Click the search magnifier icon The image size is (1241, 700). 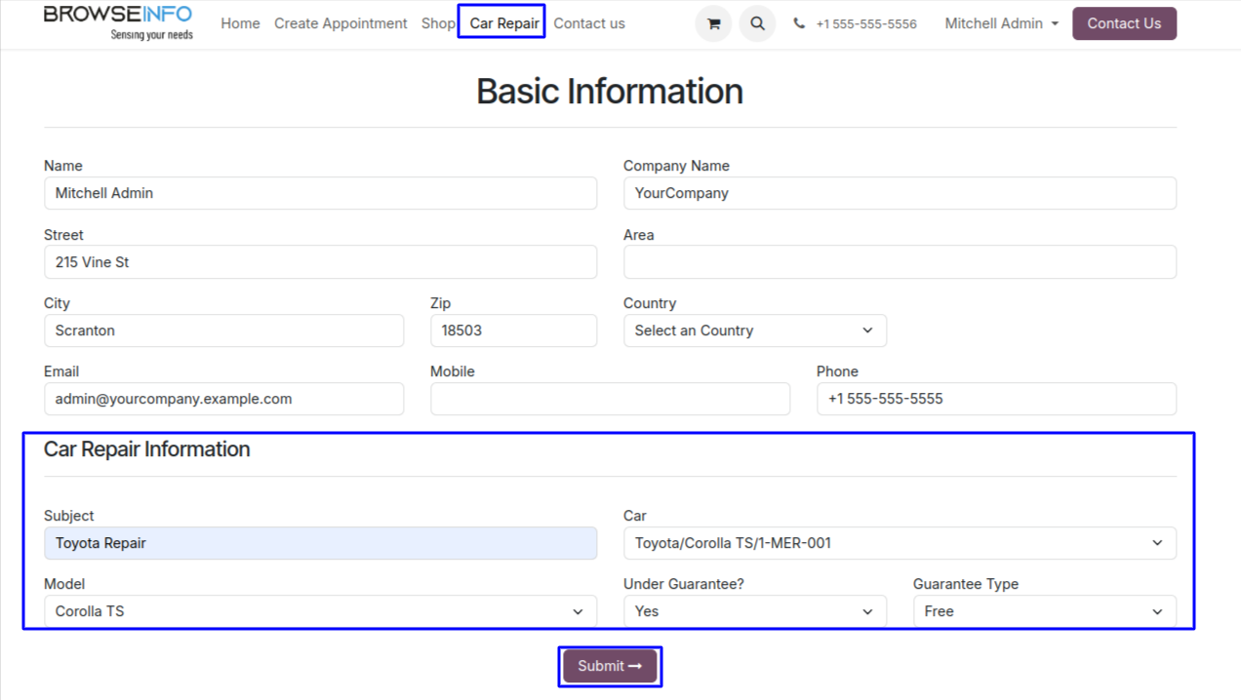pyautogui.click(x=757, y=24)
